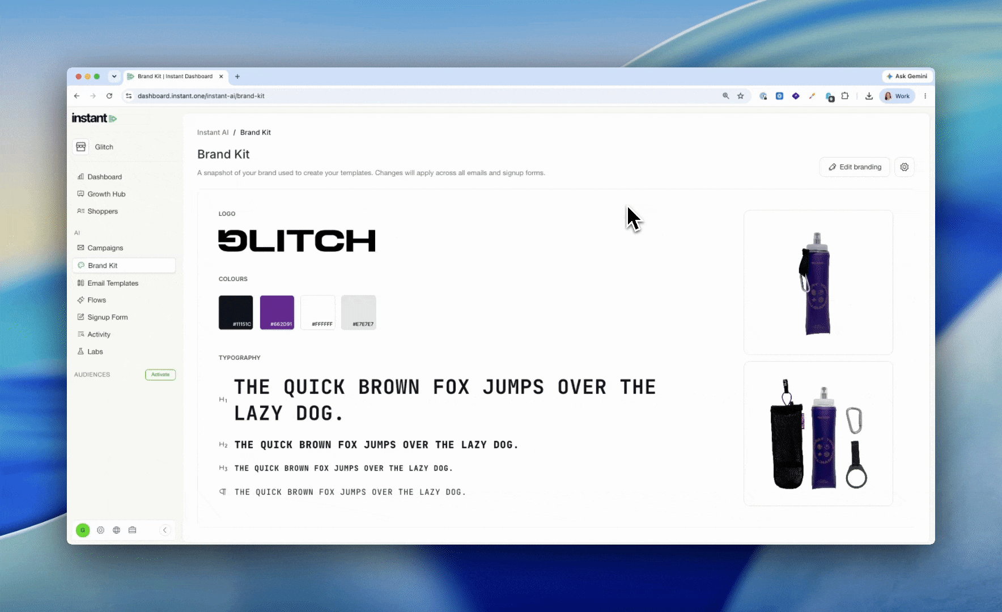Open a new browser tab
The image size is (1002, 612).
click(237, 76)
